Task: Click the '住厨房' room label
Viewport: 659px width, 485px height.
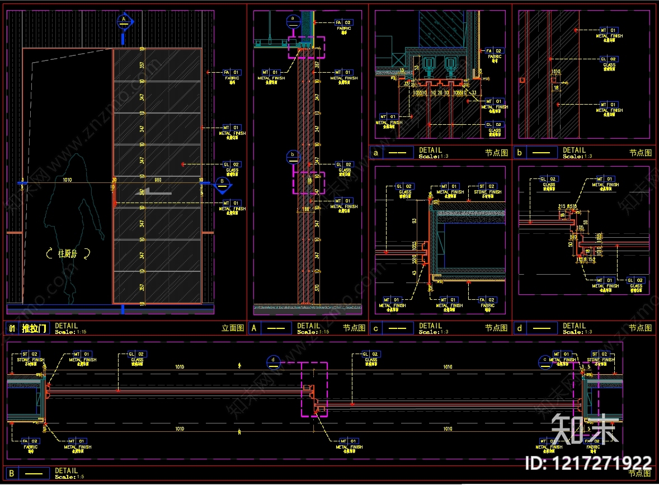Action: tap(68, 253)
